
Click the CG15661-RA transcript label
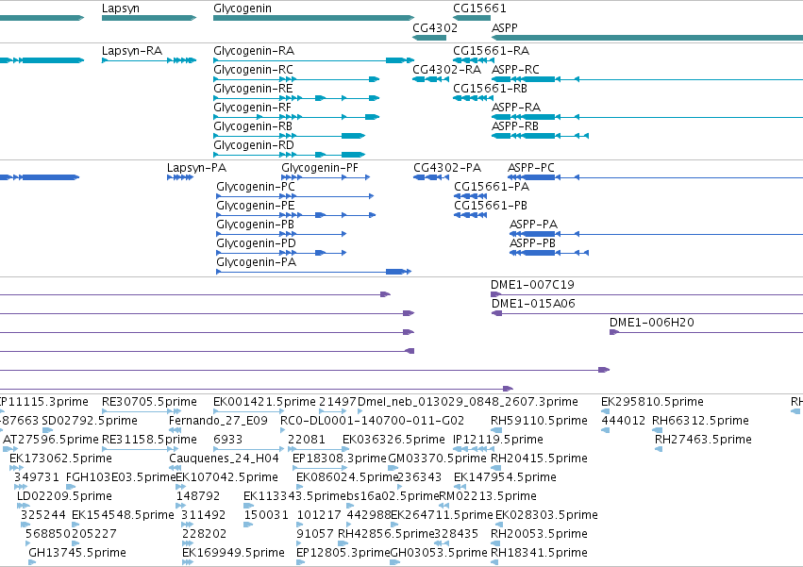[491, 51]
